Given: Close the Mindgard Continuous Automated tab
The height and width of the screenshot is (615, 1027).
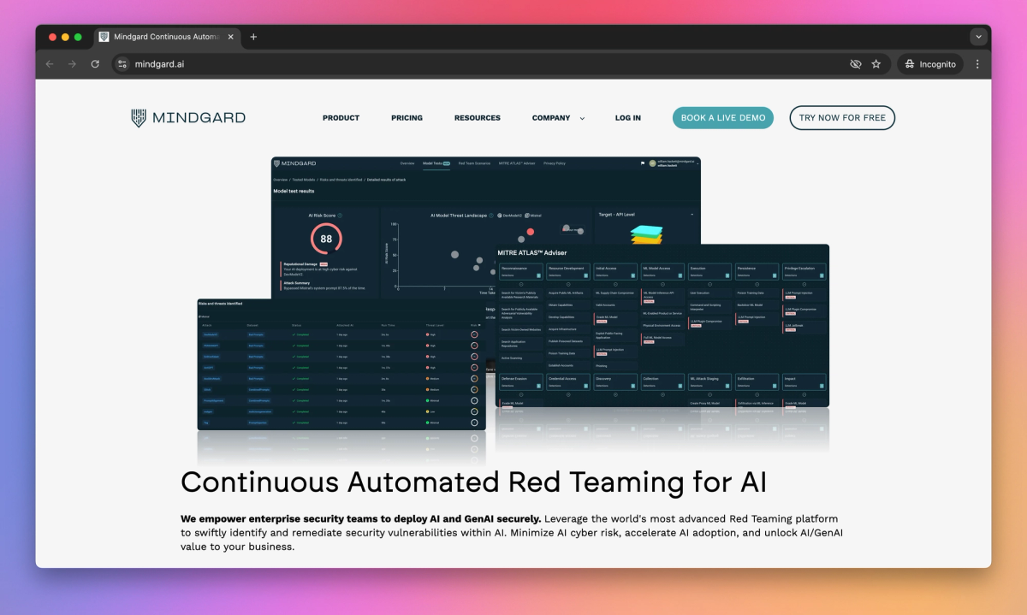Looking at the screenshot, I should (x=230, y=37).
